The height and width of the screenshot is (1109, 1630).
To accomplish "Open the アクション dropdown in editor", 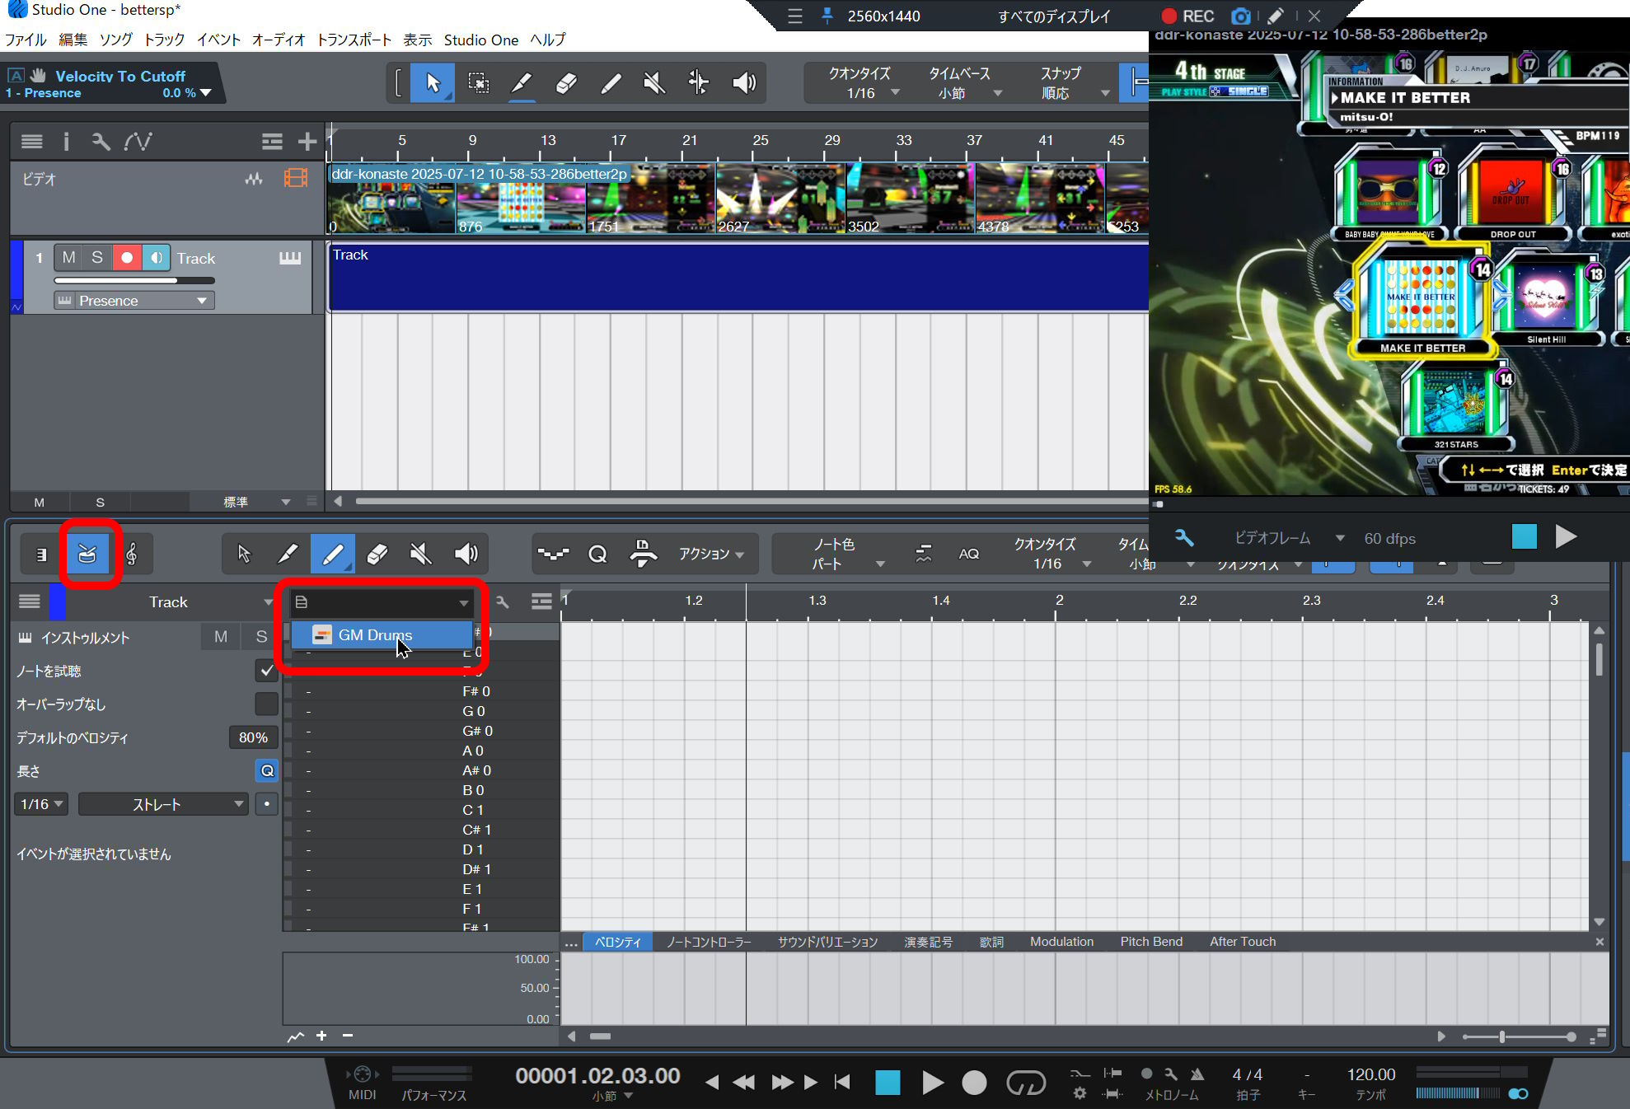I will 711,554.
